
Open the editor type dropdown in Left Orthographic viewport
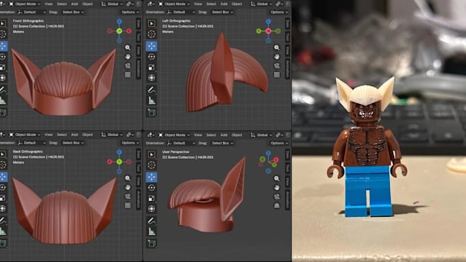[x=151, y=4]
